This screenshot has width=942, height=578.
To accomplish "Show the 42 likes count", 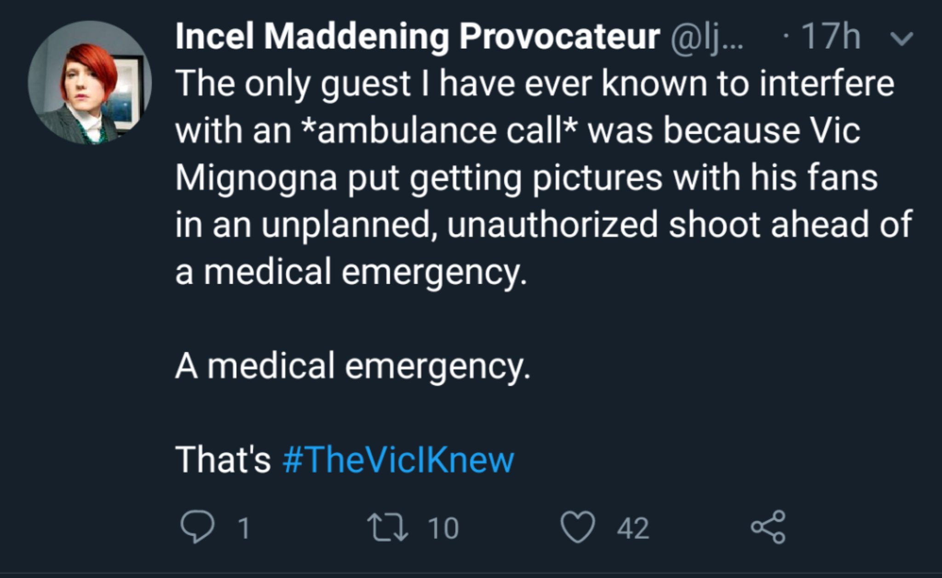I will [x=633, y=528].
